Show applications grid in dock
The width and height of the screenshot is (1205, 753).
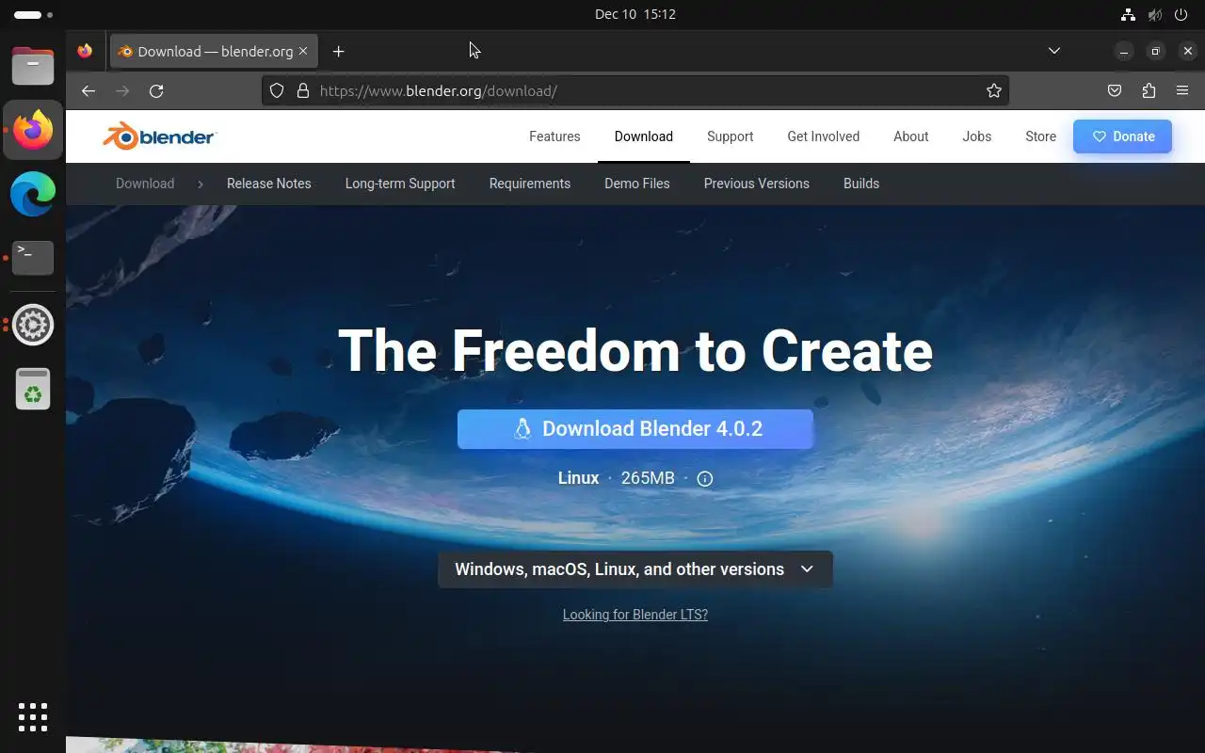[x=33, y=717]
